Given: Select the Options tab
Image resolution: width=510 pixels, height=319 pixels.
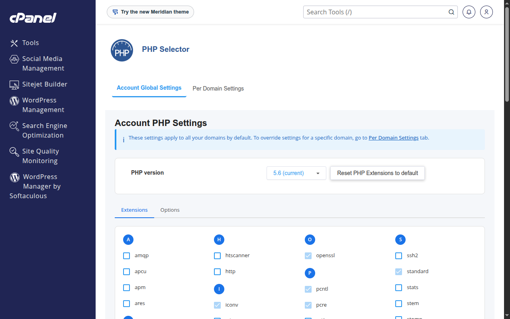Looking at the screenshot, I should pos(170,210).
